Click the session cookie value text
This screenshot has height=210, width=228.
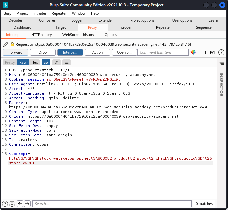pos(84,79)
